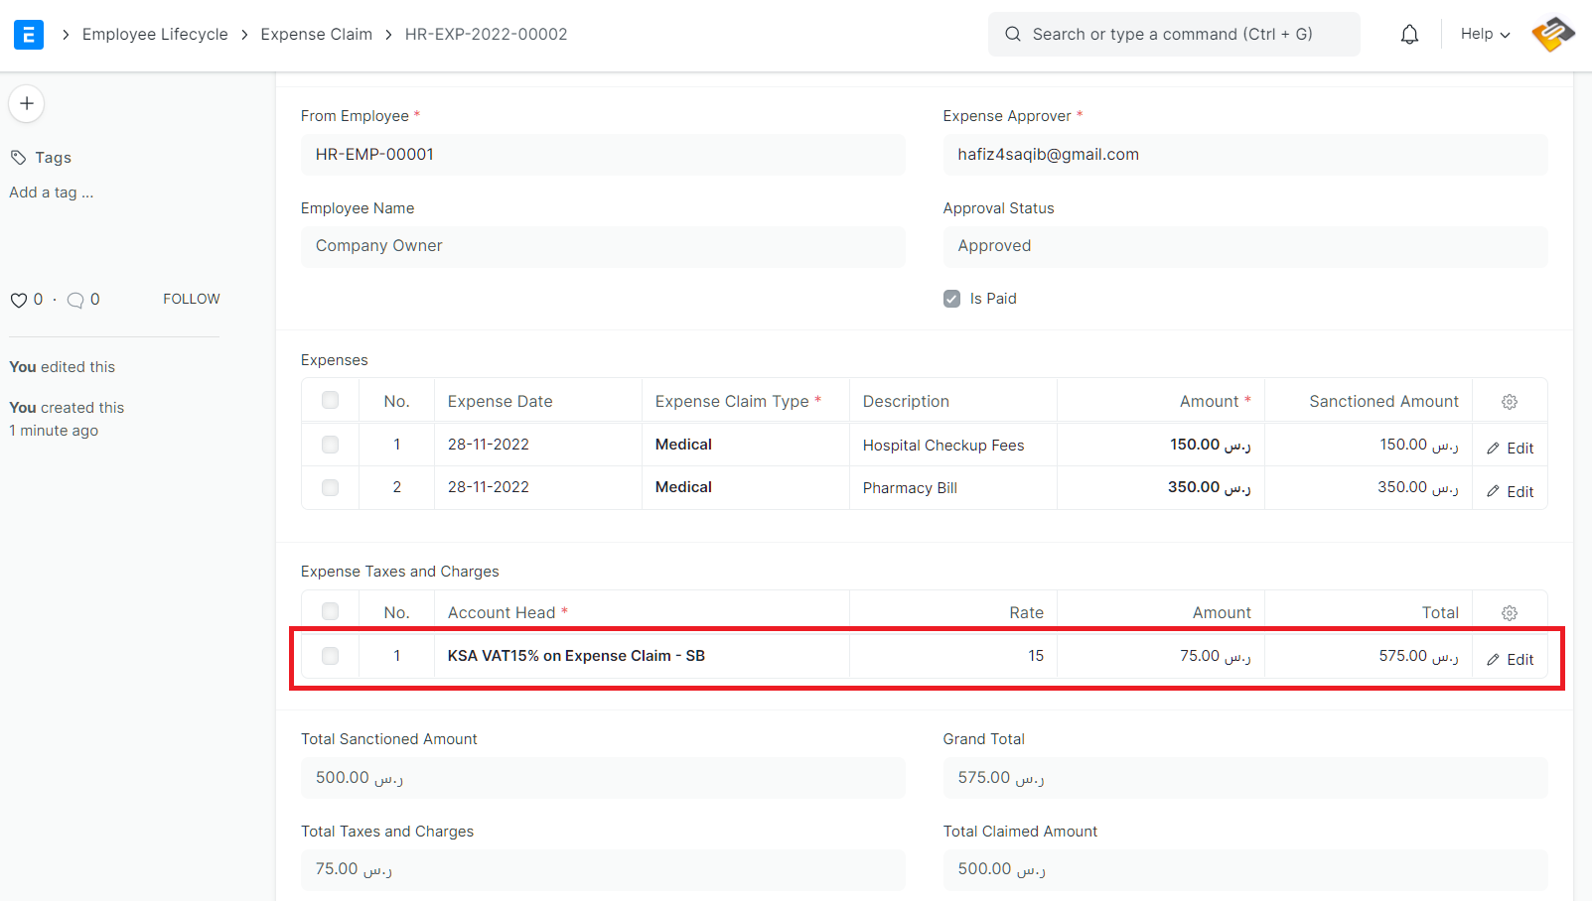Screen dimensions: 1592x901
Task: Open notifications bell icon
Action: [x=1409, y=35]
